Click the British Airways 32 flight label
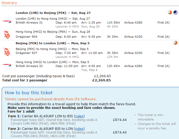The image size is (179, 139). (x=29, y=66)
